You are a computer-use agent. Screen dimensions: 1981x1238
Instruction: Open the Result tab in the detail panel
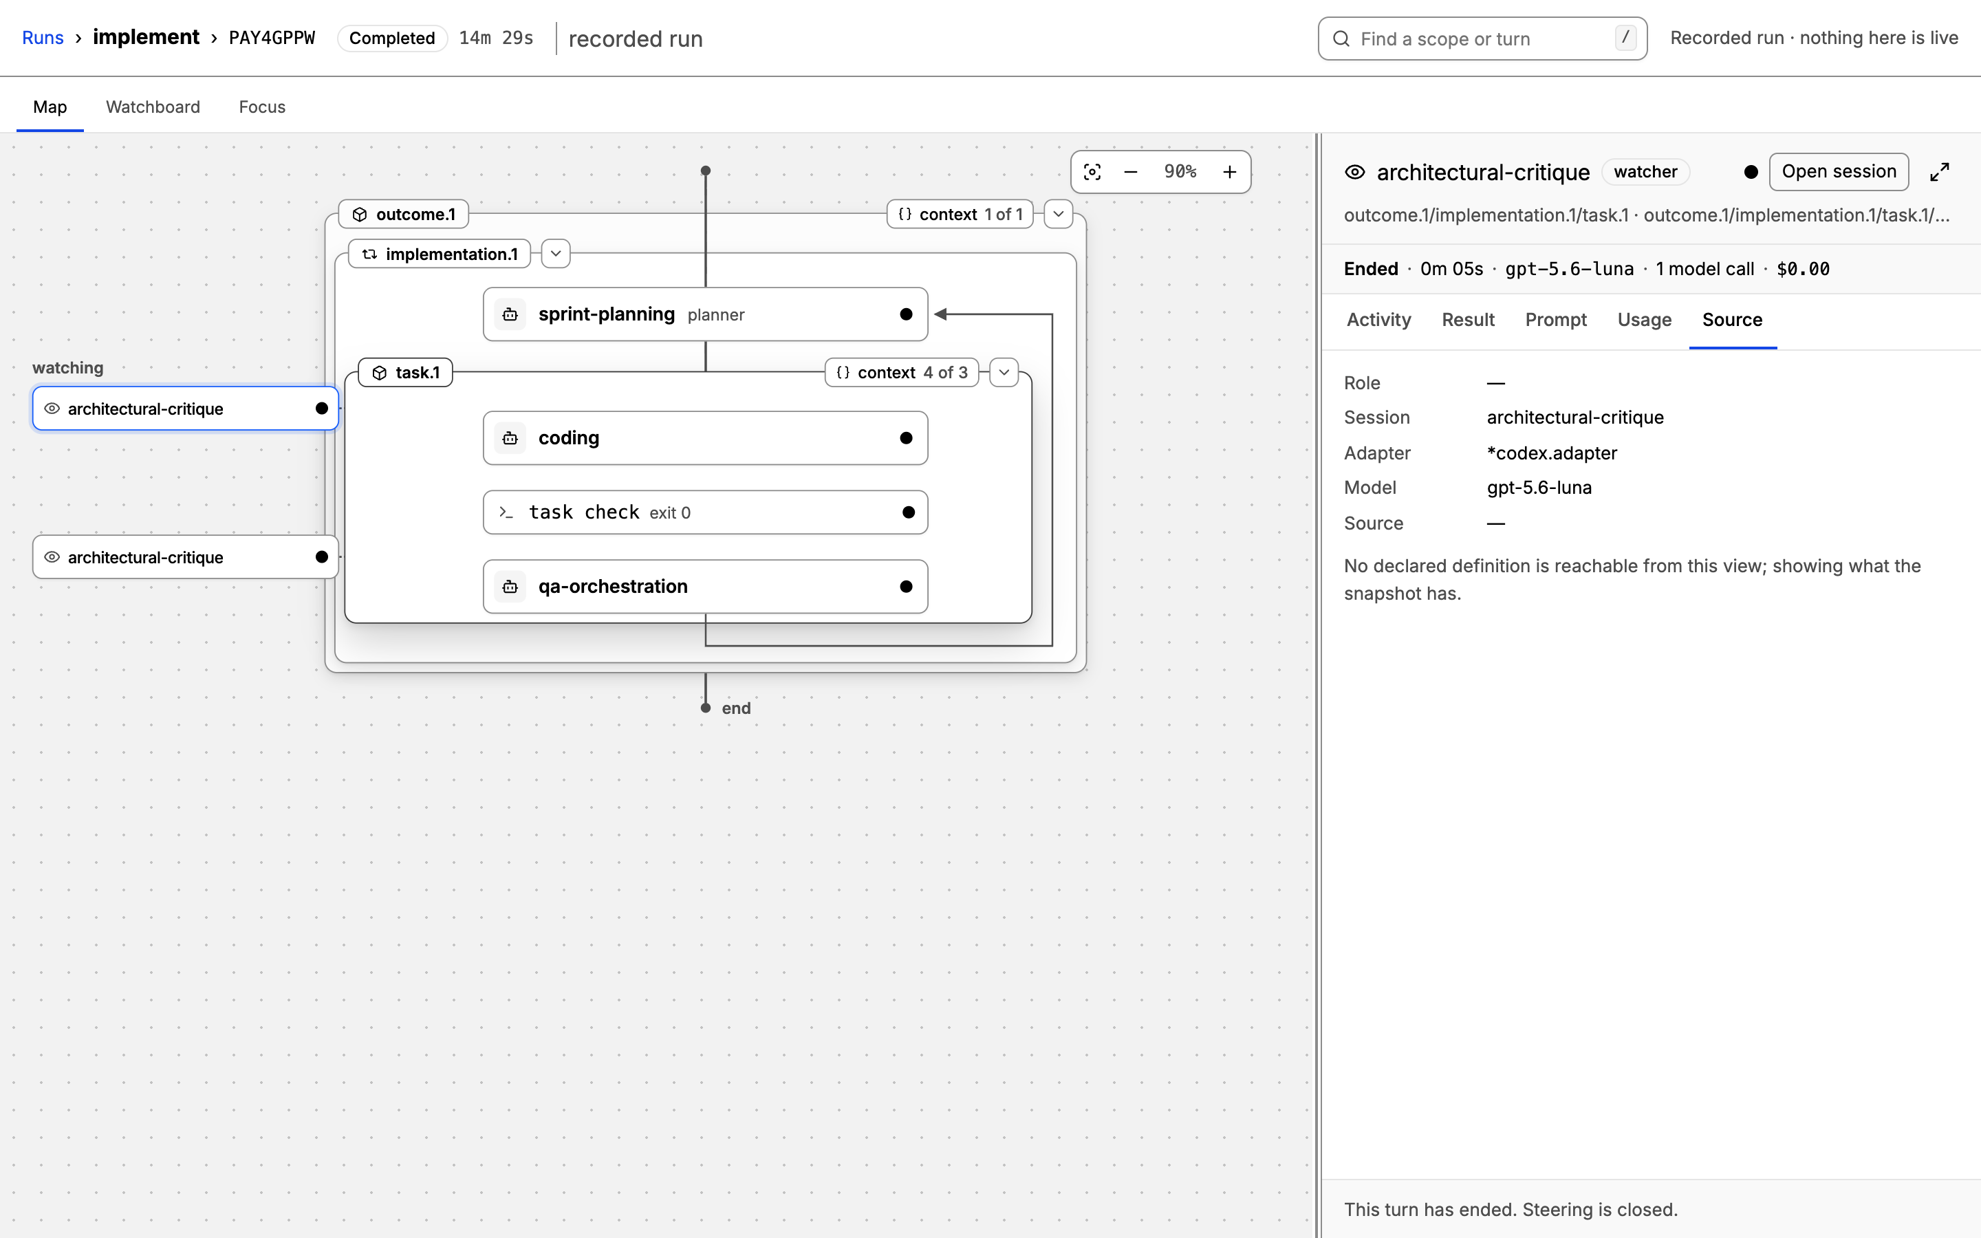(x=1468, y=320)
